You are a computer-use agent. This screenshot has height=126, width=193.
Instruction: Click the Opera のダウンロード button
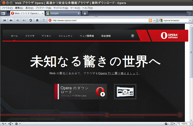point(81,92)
